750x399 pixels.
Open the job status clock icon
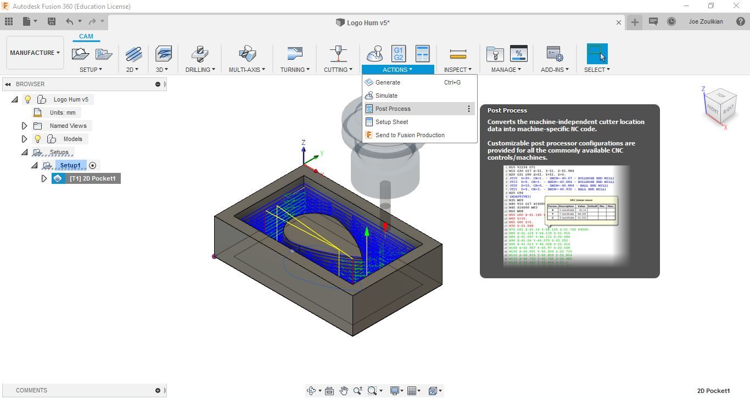671,21
